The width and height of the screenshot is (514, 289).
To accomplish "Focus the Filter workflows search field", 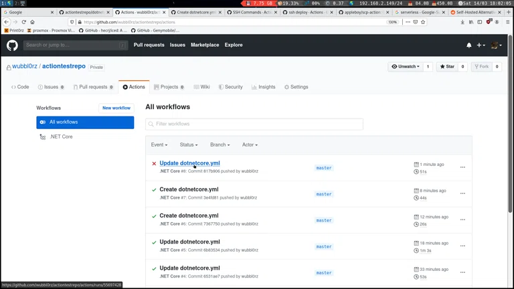I will tap(254, 124).
